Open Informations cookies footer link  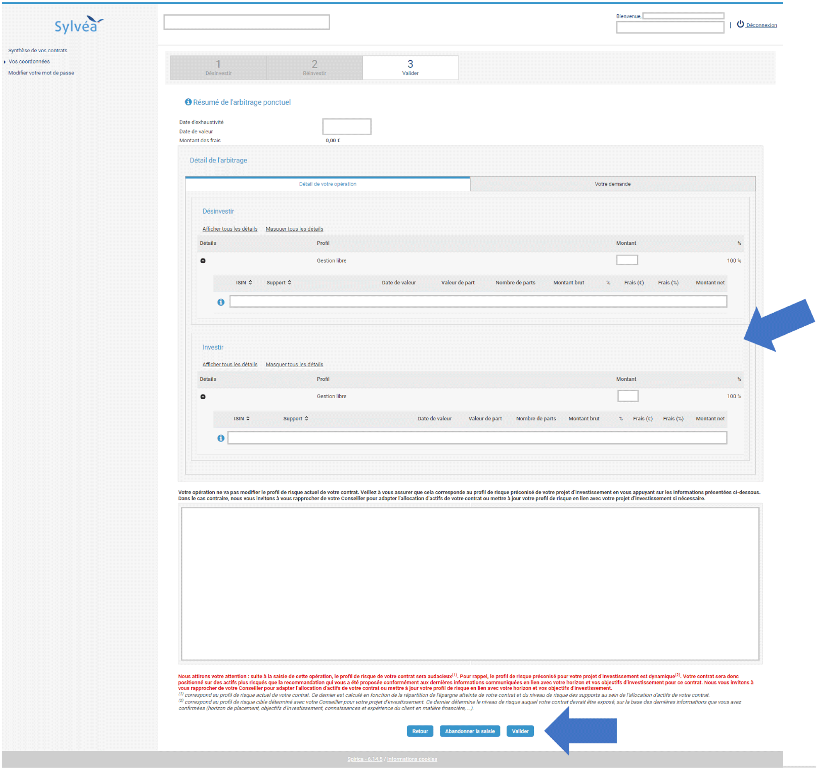pyautogui.click(x=411, y=759)
